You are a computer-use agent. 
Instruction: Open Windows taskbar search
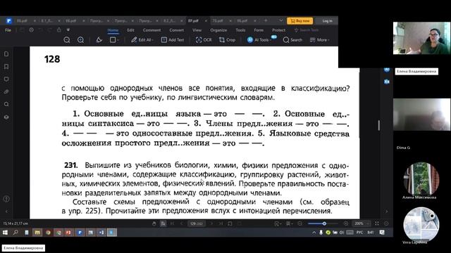[x=16, y=233]
